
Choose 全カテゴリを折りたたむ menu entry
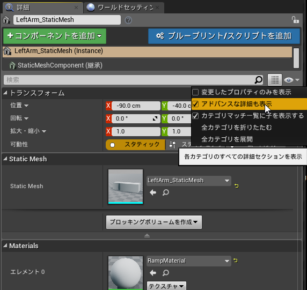[x=237, y=128]
